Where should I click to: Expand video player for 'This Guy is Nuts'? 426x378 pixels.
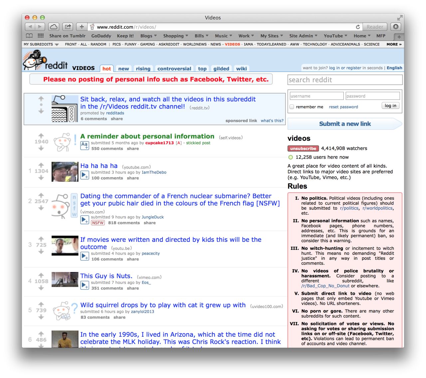click(x=85, y=285)
